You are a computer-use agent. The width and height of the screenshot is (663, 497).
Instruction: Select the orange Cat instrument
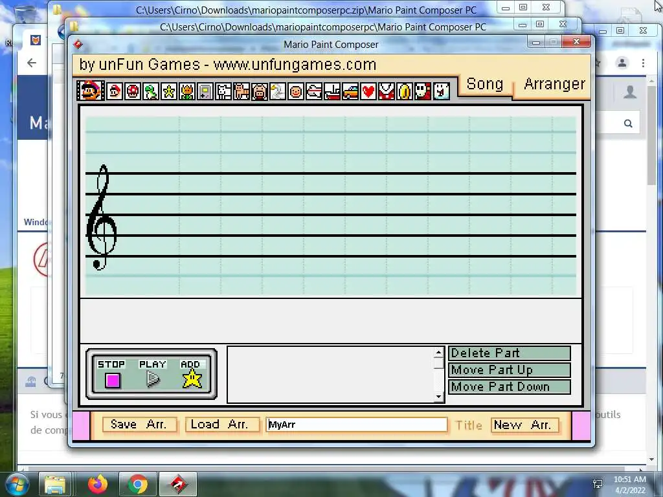pos(242,91)
